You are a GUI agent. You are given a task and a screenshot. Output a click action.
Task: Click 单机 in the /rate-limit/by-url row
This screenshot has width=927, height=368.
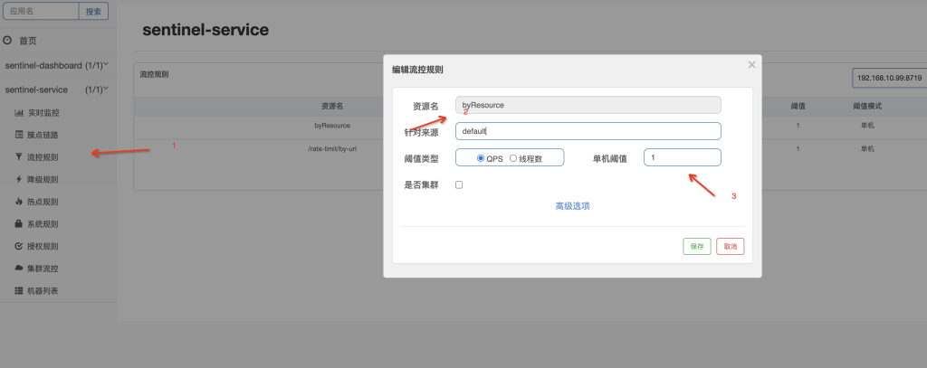click(x=867, y=149)
